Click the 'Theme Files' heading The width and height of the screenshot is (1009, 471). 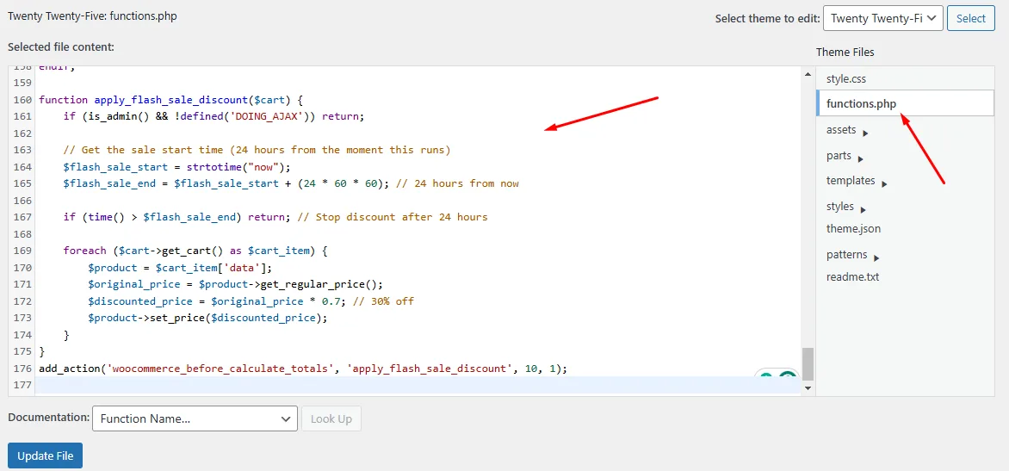pyautogui.click(x=845, y=53)
